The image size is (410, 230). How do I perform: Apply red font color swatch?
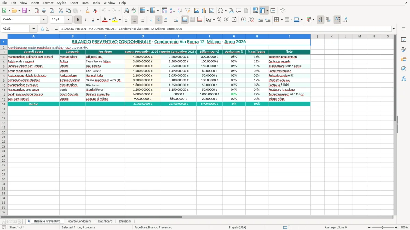105,20
